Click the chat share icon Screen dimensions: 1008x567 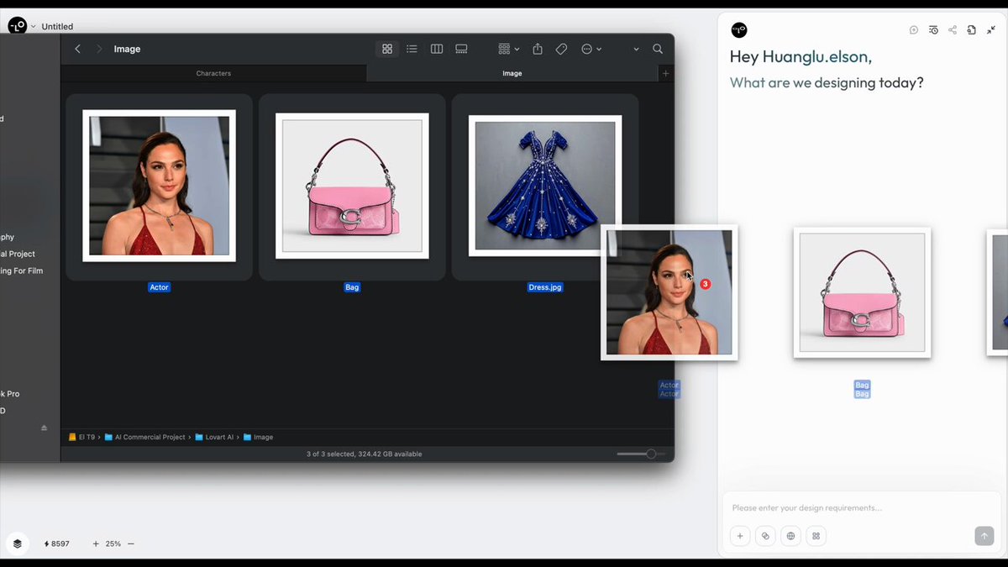click(953, 30)
